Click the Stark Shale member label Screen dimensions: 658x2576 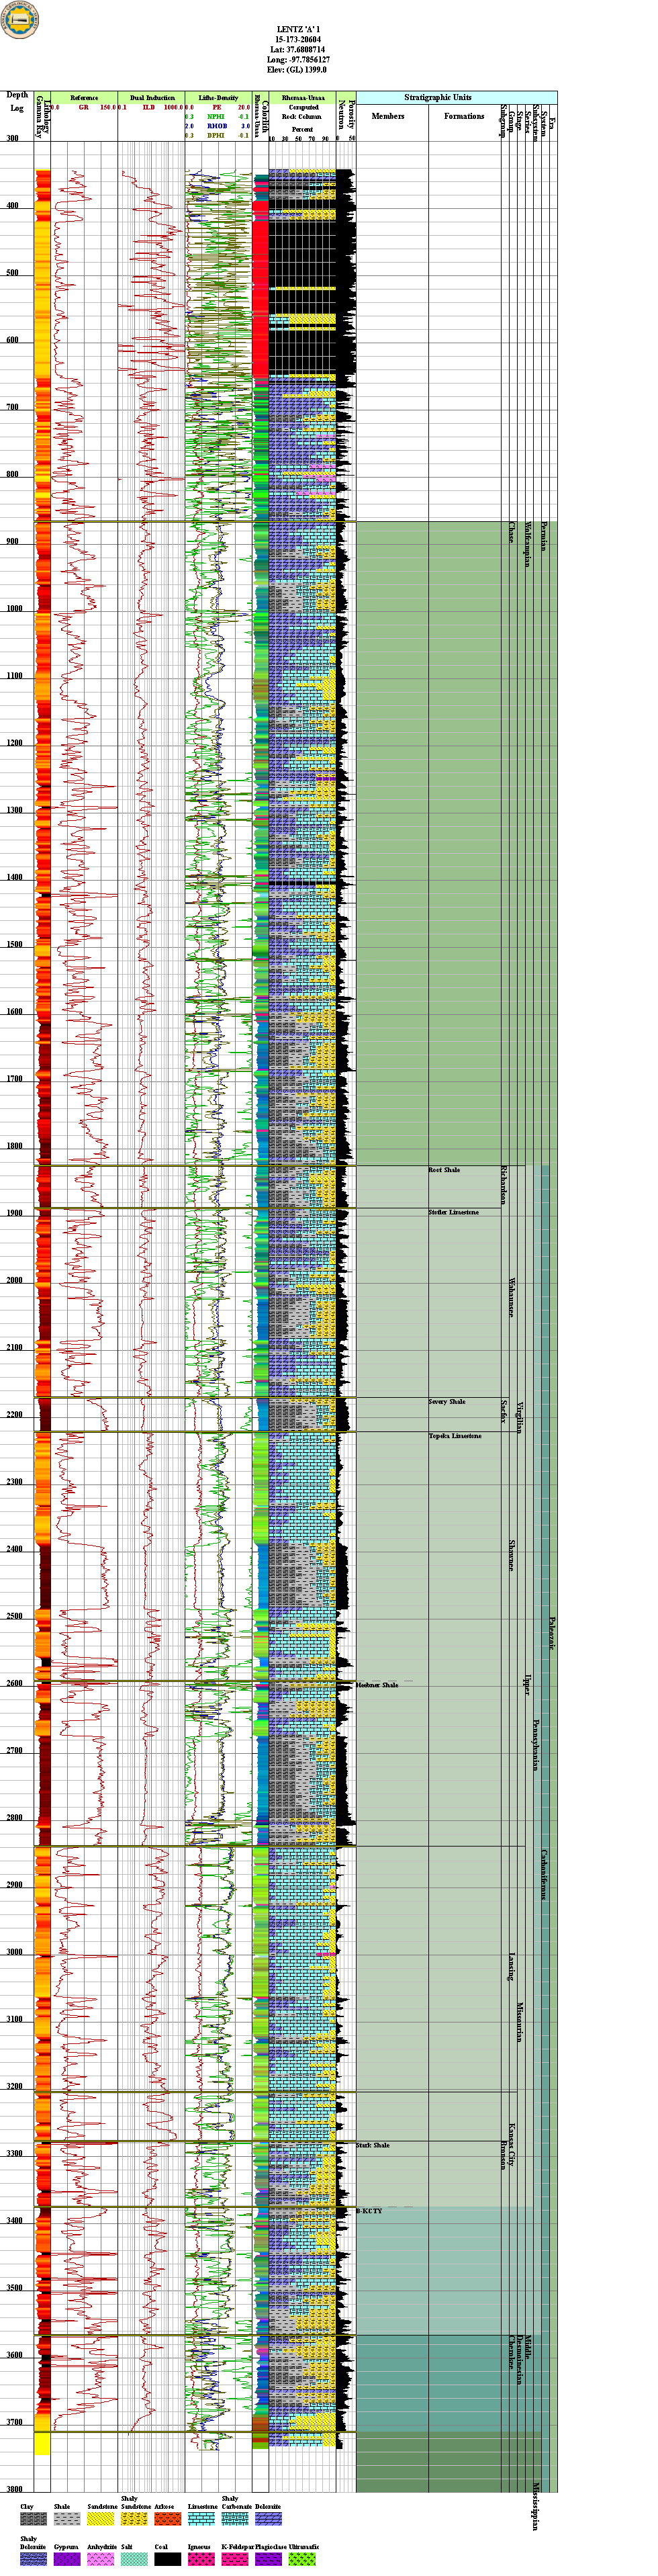[373, 2145]
